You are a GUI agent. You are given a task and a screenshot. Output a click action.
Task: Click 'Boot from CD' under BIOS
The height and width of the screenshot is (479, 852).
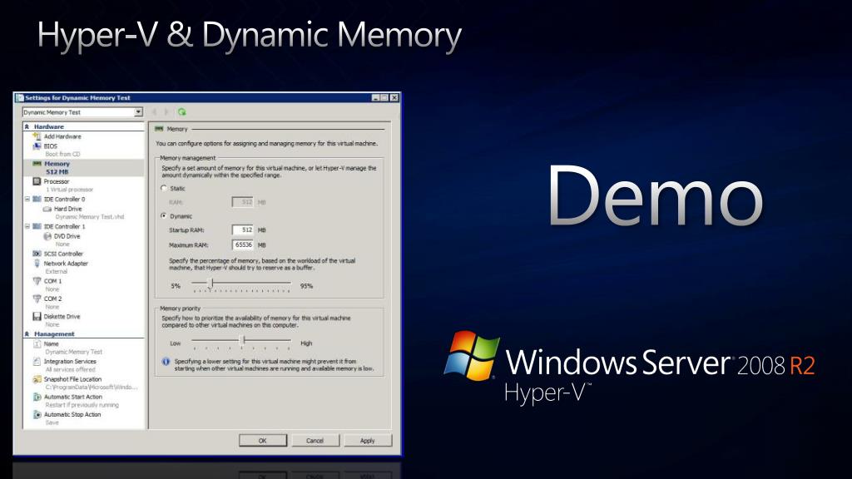coord(62,154)
